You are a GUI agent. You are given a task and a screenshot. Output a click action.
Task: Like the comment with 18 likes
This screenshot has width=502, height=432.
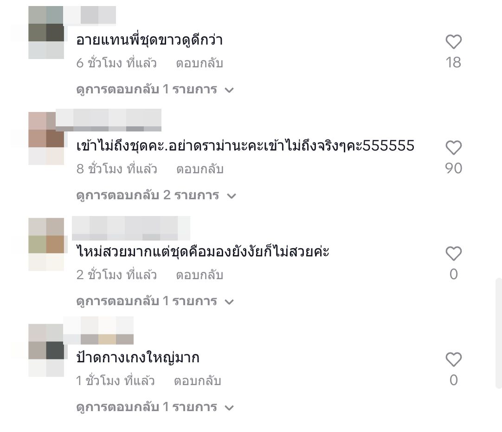click(453, 42)
